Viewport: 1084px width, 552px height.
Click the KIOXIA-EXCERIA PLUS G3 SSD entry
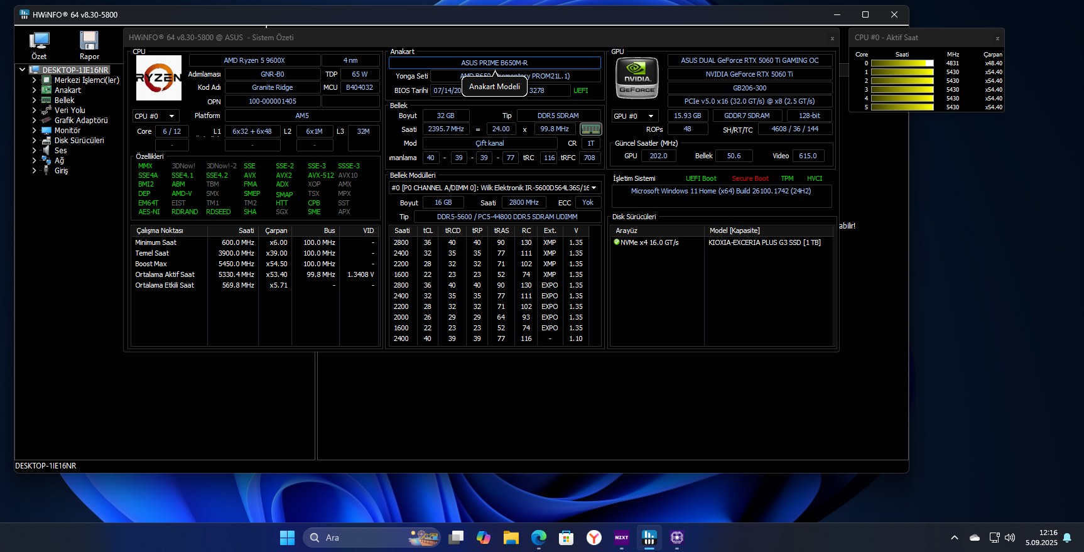click(764, 242)
